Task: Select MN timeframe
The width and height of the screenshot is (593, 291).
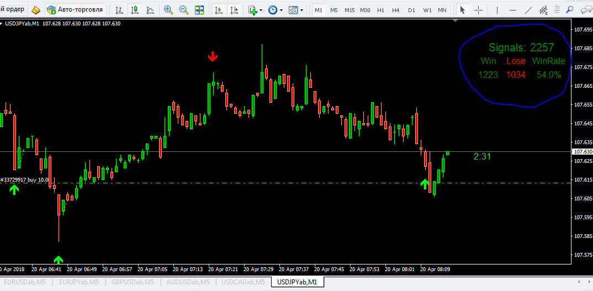Action: coord(442,10)
